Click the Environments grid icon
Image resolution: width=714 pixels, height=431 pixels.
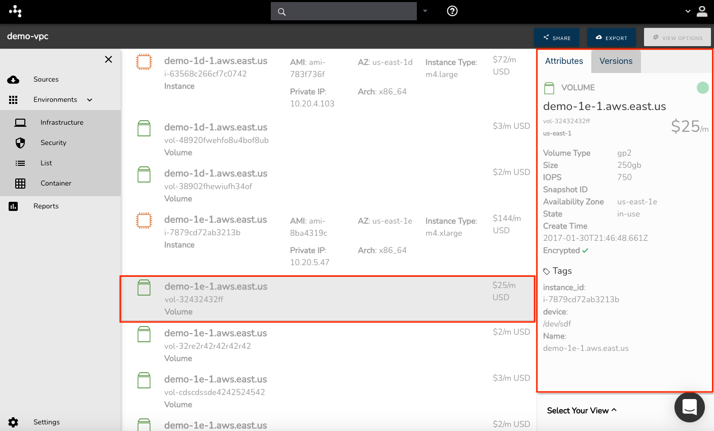tap(13, 100)
